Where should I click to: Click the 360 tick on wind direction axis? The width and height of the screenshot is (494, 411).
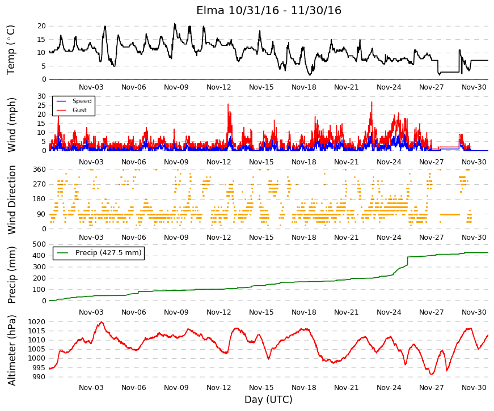click(39, 170)
